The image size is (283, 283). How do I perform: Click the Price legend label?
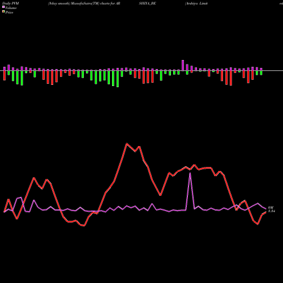9,12
